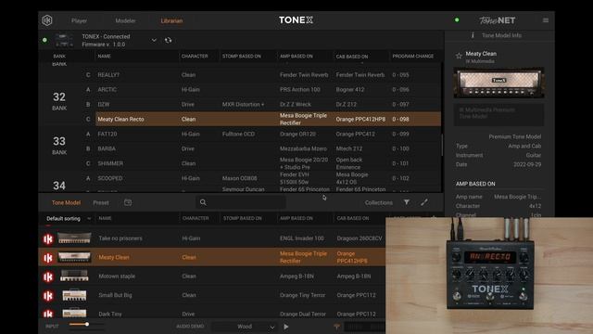The image size is (593, 334).
Task: Click IK badge on Meaty Clean row
Action: (48, 258)
